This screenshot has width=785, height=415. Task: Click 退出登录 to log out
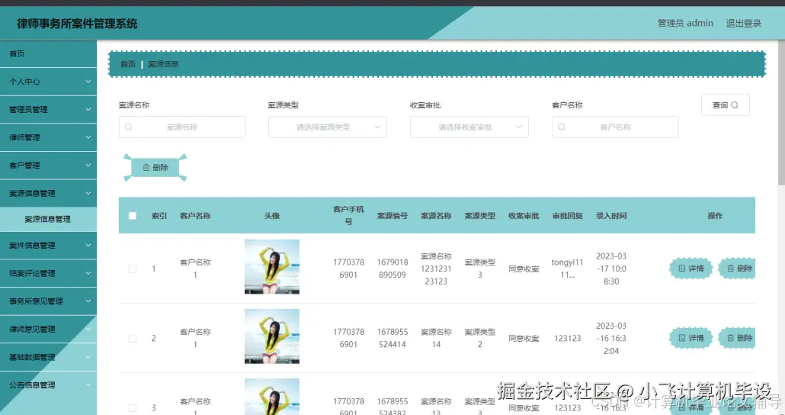(743, 23)
